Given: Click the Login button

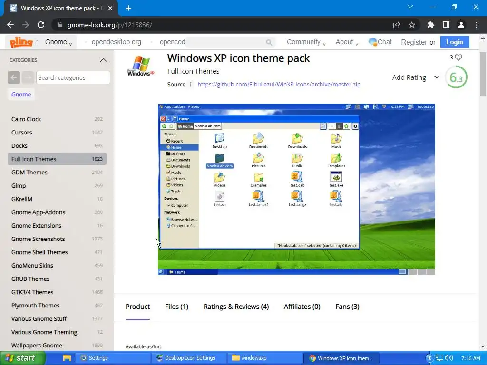Looking at the screenshot, I should (x=454, y=42).
